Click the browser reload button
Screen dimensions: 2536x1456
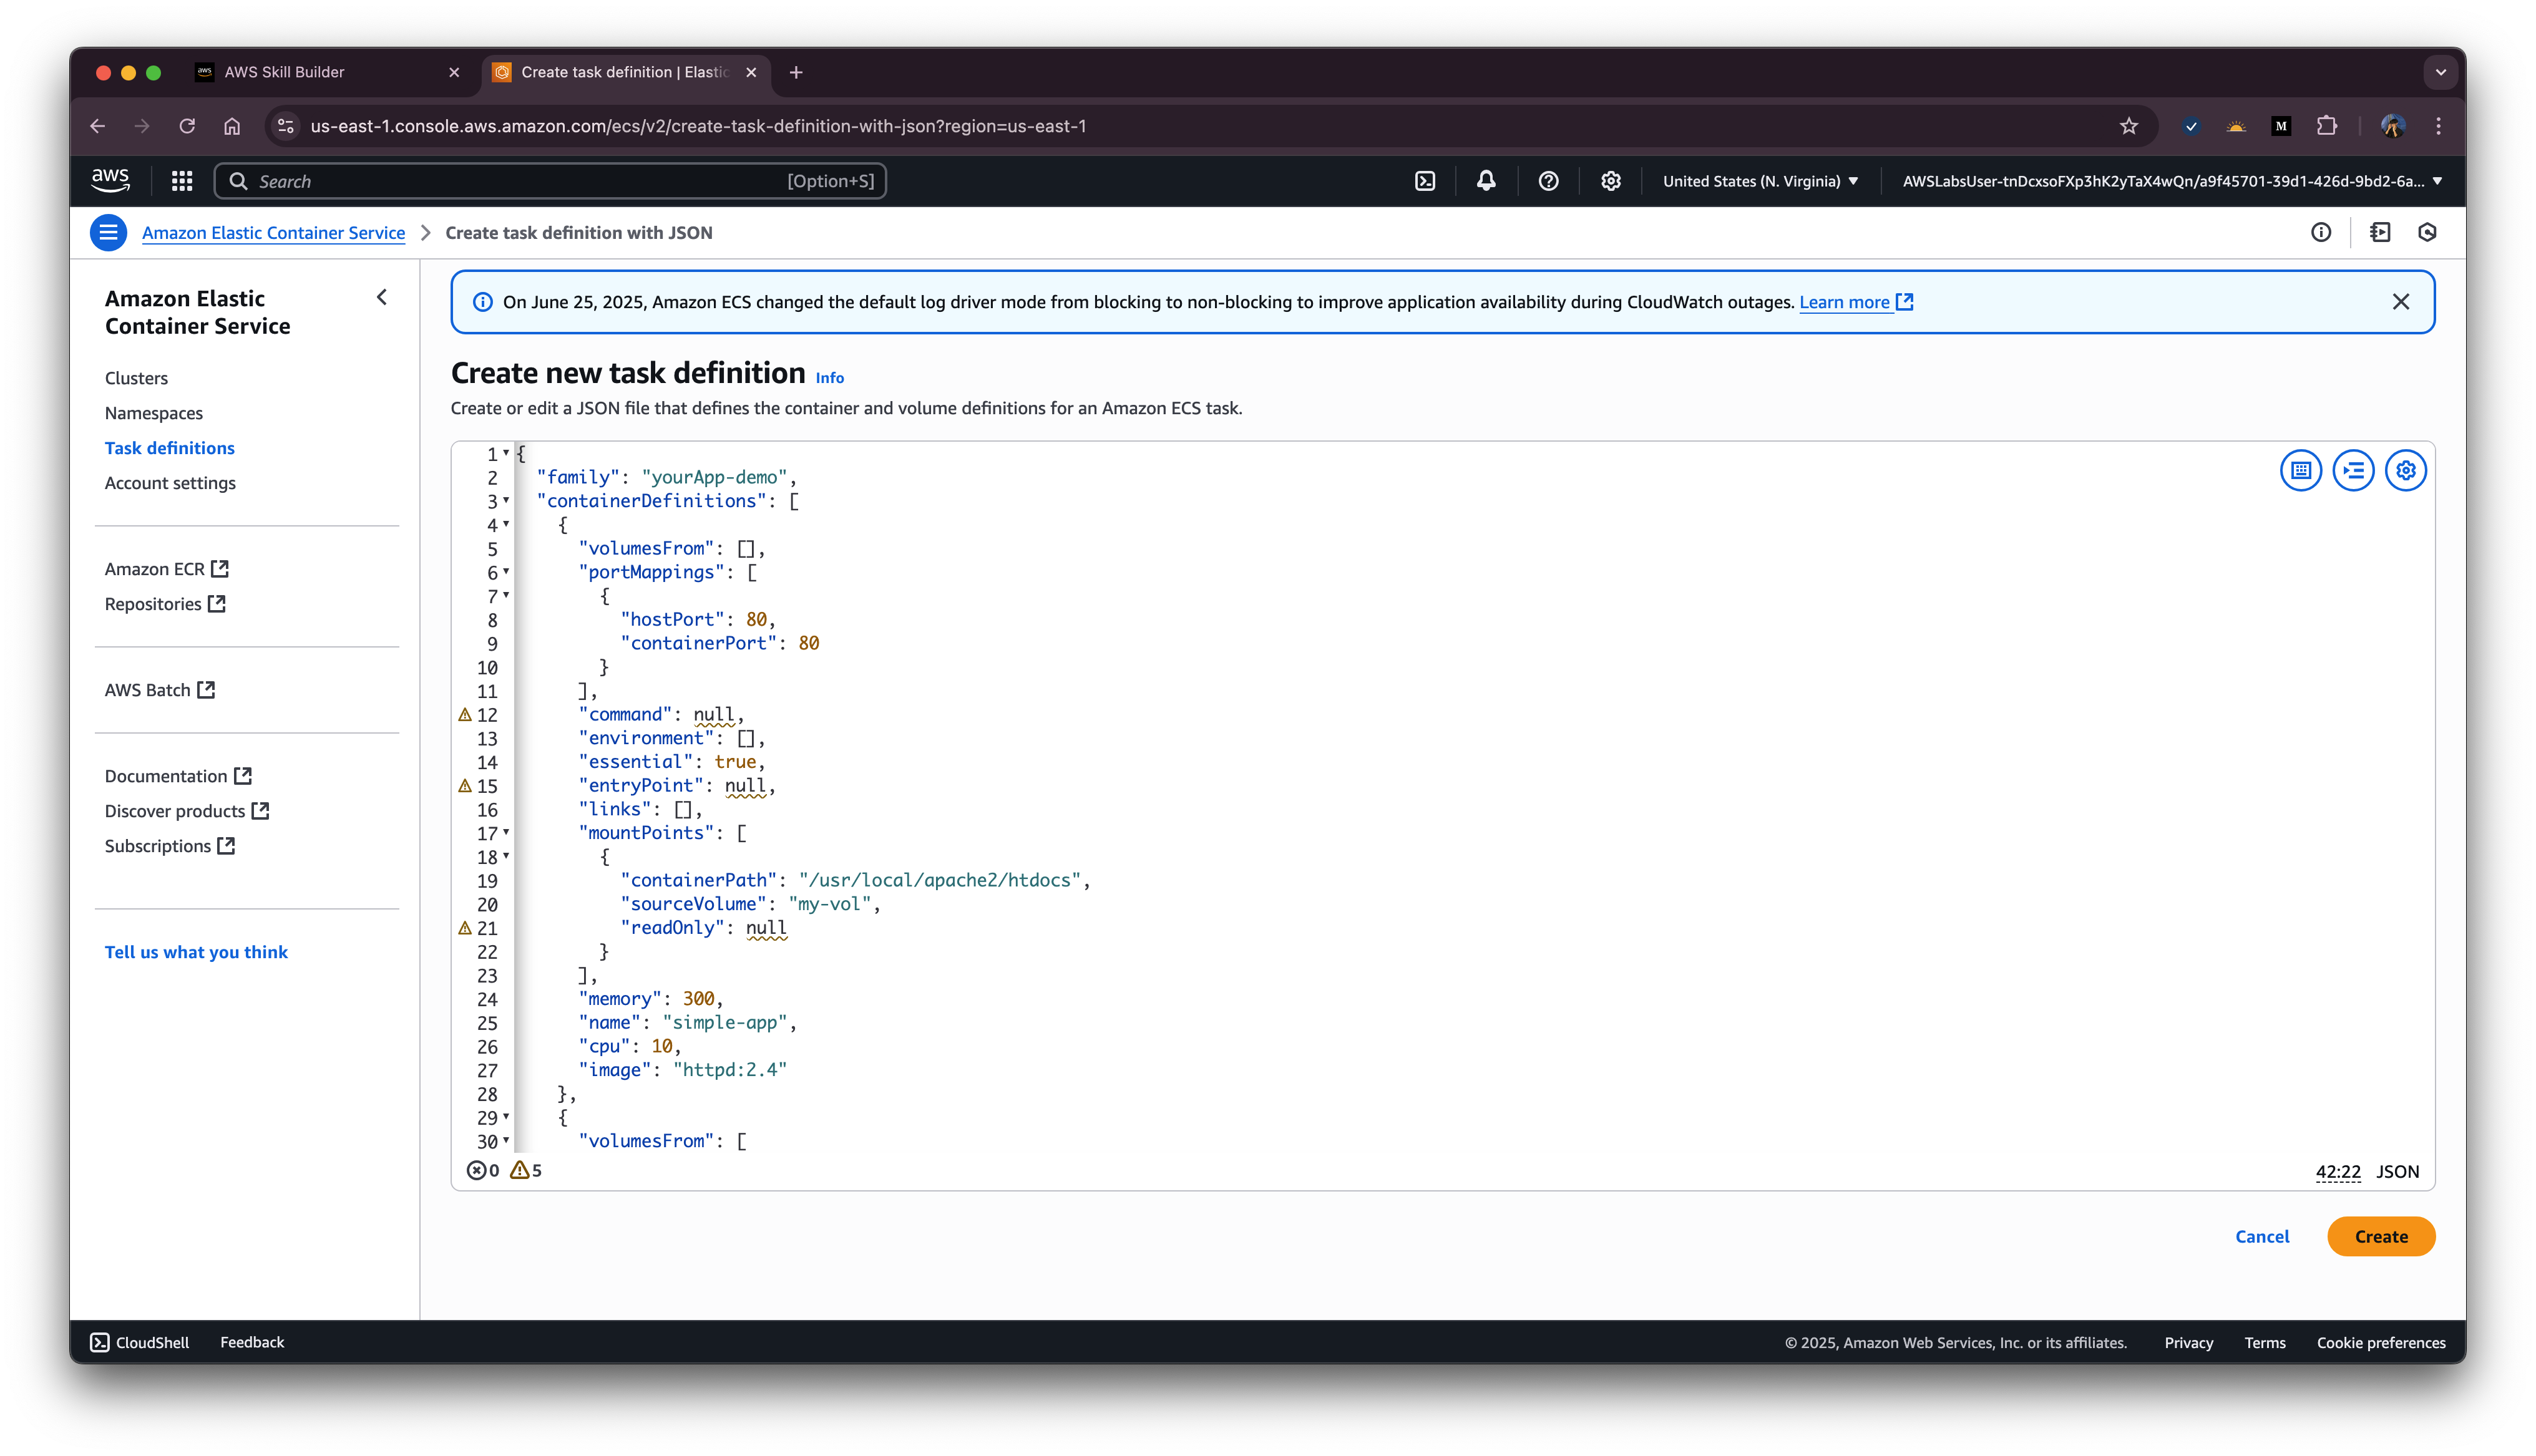[x=187, y=126]
